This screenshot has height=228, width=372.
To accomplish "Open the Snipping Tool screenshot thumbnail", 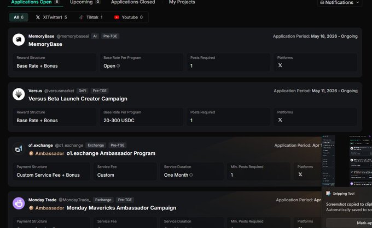I will (347, 161).
